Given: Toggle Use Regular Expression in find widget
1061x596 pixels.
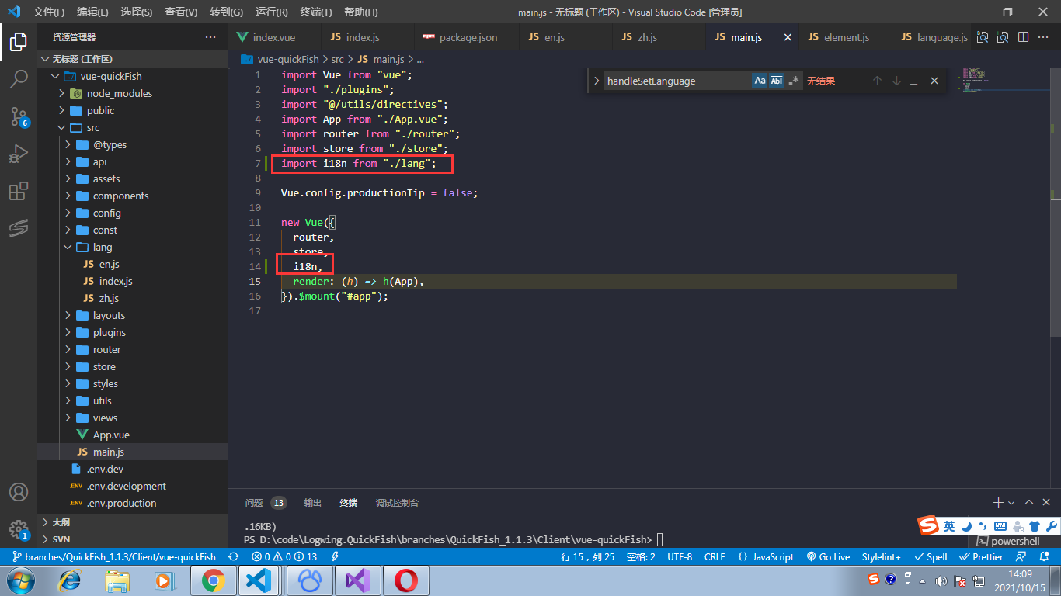Looking at the screenshot, I should (x=793, y=81).
